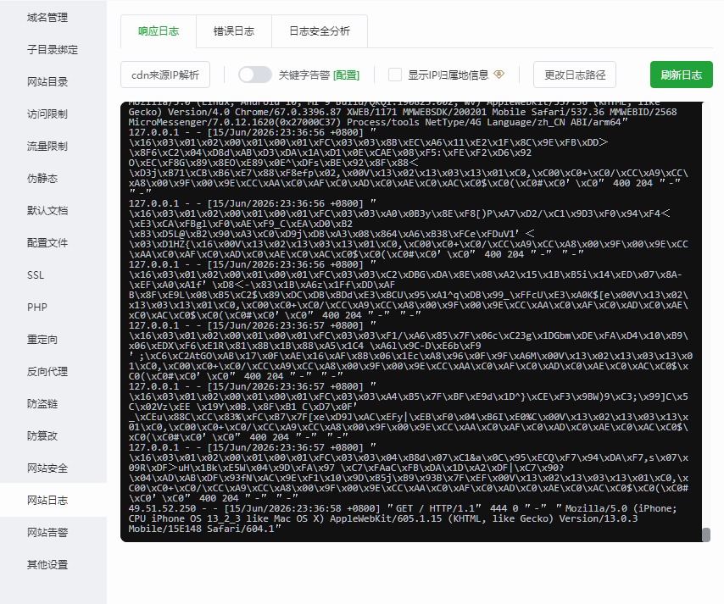Switch to the 日志安全分析 tab

point(320,31)
